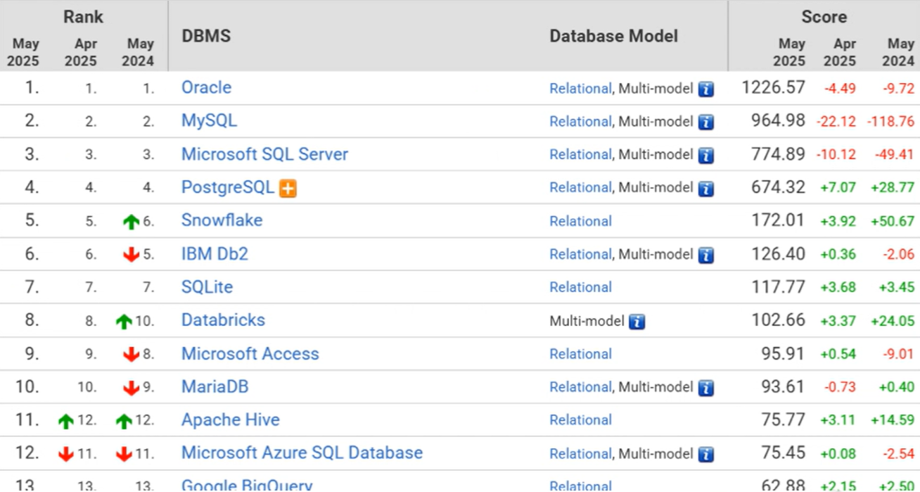Click info icon in MariaDB row
Image resolution: width=920 pixels, height=492 pixels.
[705, 388]
